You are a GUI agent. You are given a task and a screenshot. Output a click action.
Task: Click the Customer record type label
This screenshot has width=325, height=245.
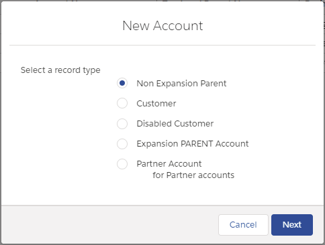[x=156, y=104]
